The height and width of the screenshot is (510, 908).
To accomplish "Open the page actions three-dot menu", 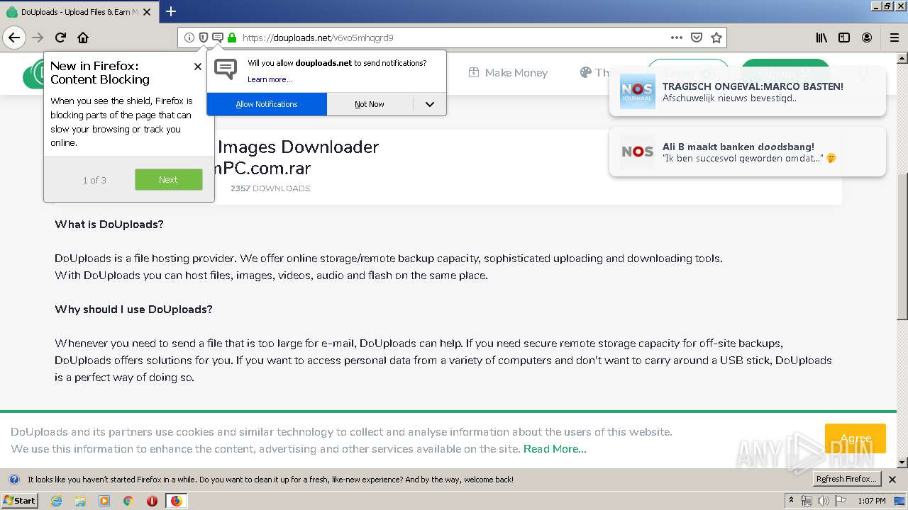I will 677,38.
